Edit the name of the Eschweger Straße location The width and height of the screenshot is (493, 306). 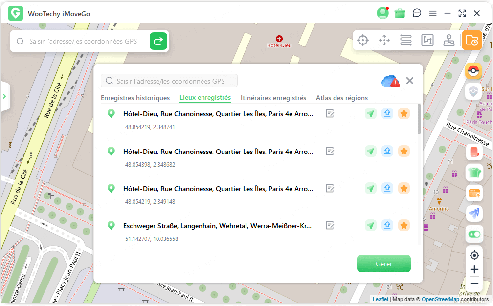pos(330,225)
